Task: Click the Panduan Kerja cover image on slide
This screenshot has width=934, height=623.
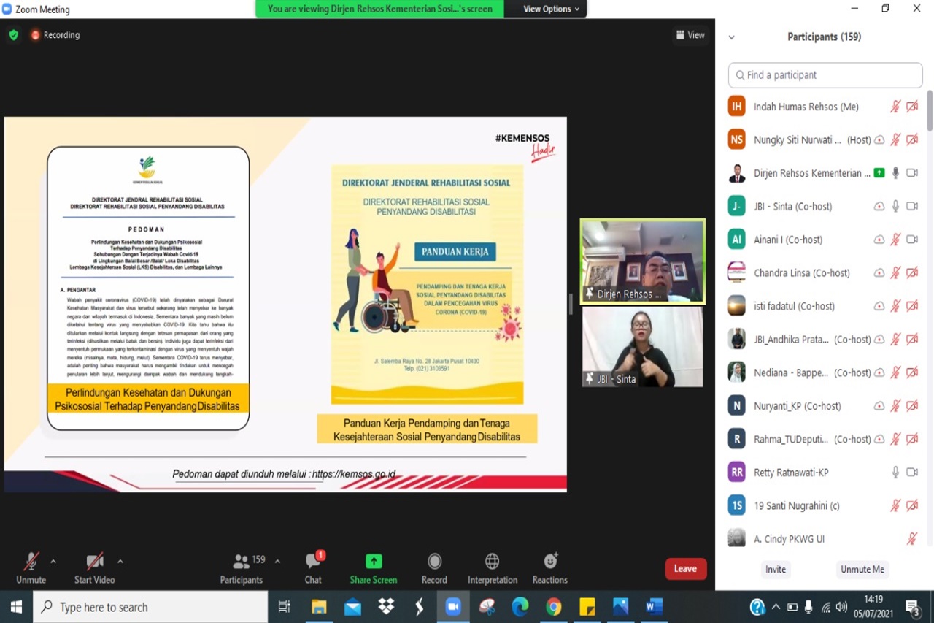Action: pos(427,284)
